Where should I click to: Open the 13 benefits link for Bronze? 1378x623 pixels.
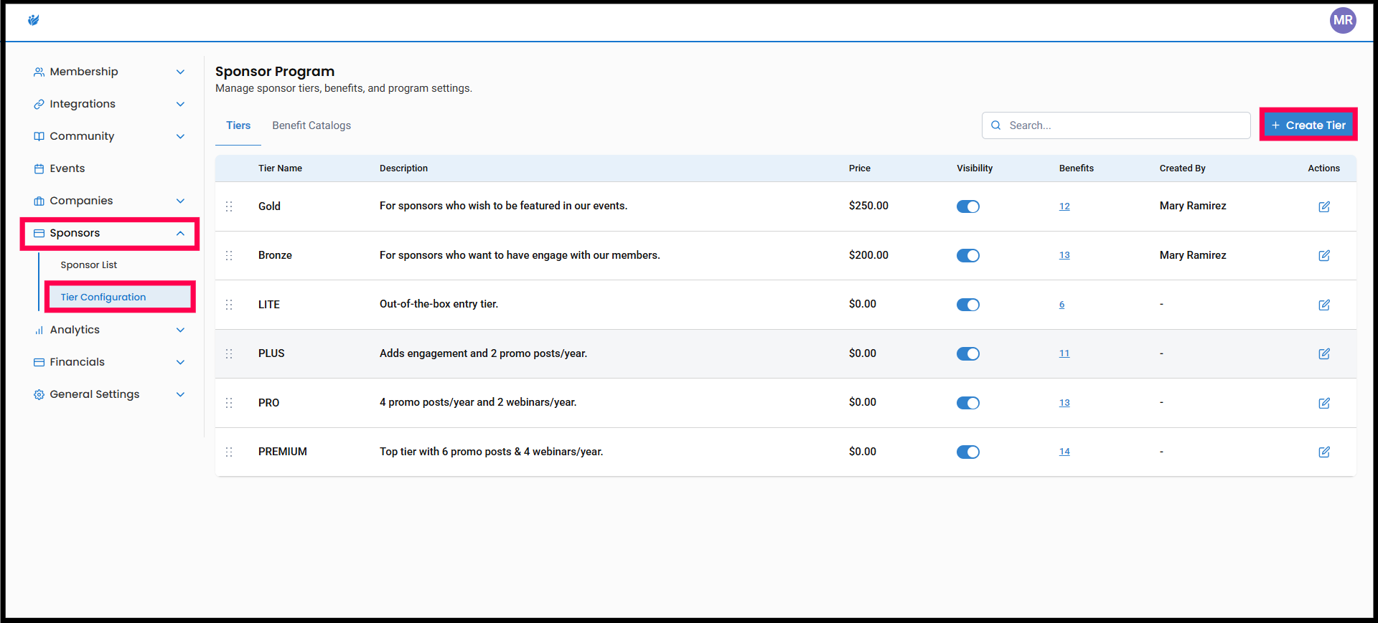click(x=1064, y=255)
